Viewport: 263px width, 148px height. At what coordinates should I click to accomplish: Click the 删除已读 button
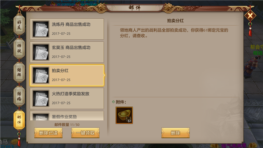(48, 133)
